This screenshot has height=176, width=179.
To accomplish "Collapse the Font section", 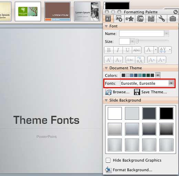I will pos(106,26).
